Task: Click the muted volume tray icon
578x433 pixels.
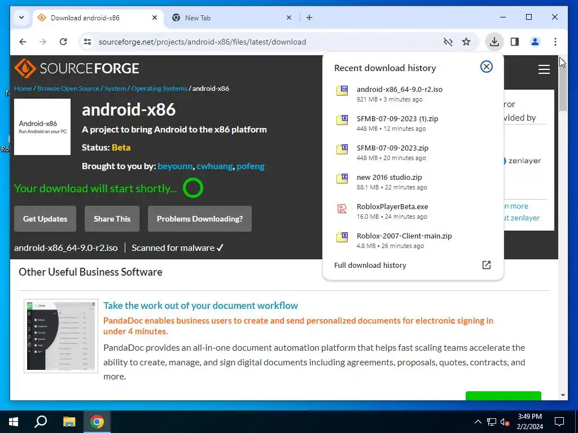Action: point(505,422)
